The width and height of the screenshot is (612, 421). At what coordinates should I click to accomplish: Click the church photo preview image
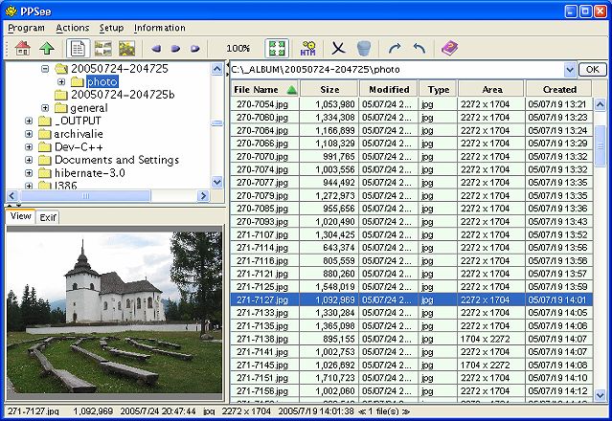(x=114, y=313)
